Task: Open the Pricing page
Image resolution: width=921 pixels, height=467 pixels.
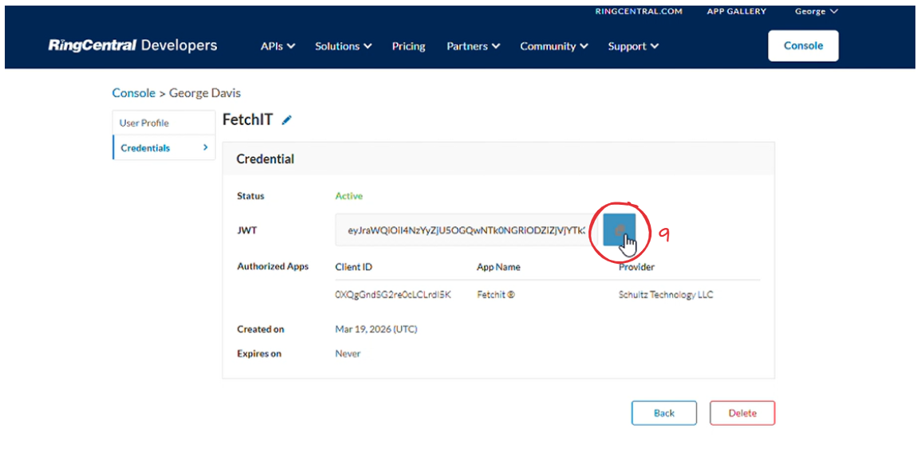Action: click(x=409, y=46)
